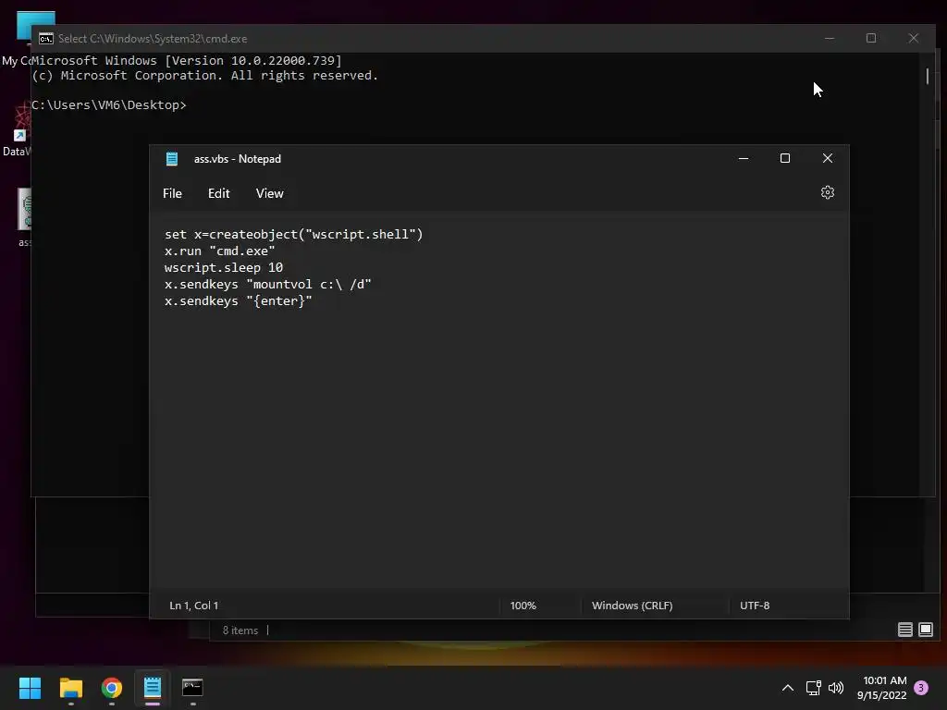The height and width of the screenshot is (710, 947).
Task: Click the Microsoft Windows version line in cmd
Action: point(187,60)
